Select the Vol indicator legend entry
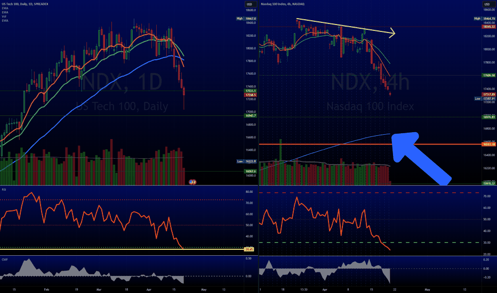Image resolution: width=497 pixels, height=293 pixels. coord(4,17)
